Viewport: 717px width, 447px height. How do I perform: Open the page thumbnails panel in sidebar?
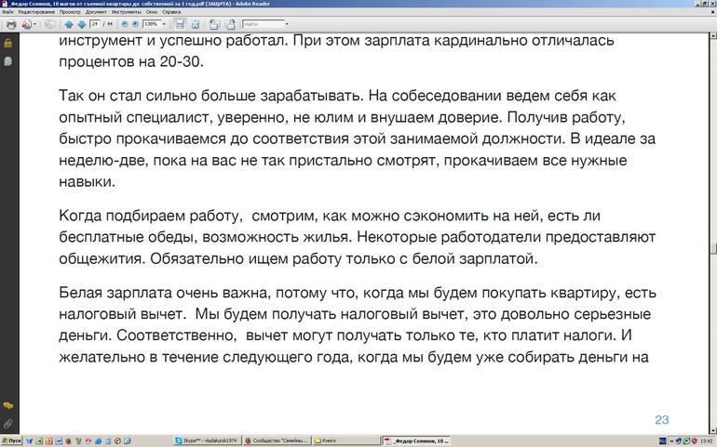7,60
